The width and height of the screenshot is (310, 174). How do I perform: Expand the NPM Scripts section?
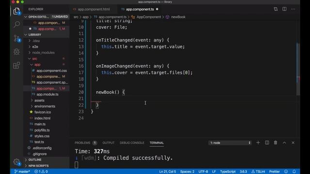(46, 166)
